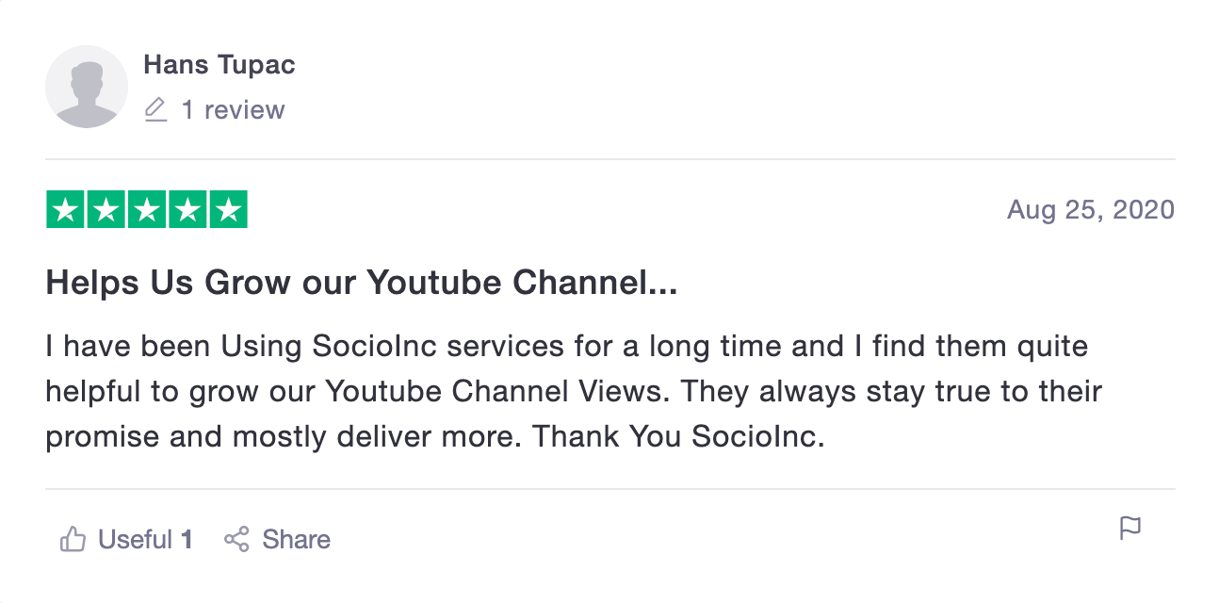Click the share network icon
1219x603 pixels.
click(236, 539)
